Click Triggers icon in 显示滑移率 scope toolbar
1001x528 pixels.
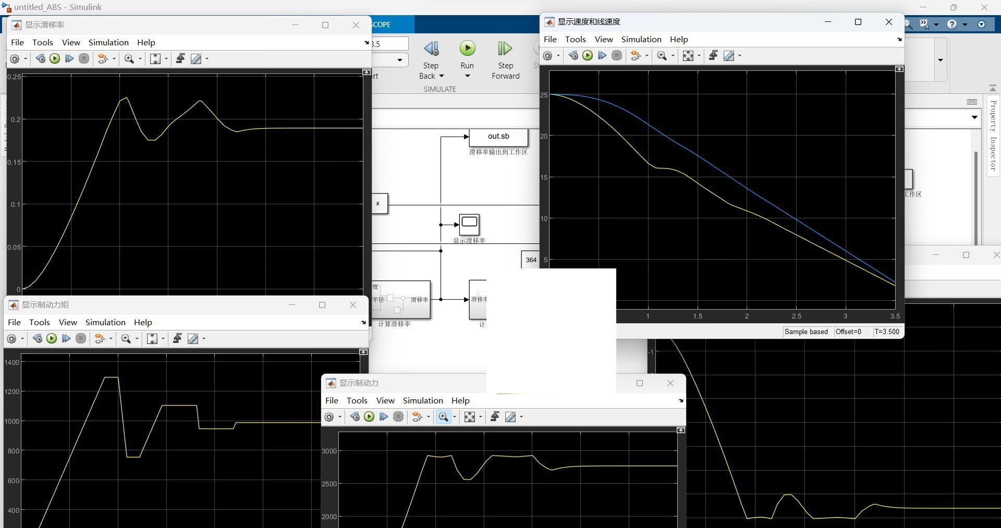click(x=180, y=58)
